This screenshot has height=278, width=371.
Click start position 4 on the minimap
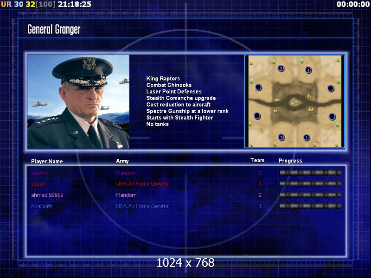pos(308,70)
